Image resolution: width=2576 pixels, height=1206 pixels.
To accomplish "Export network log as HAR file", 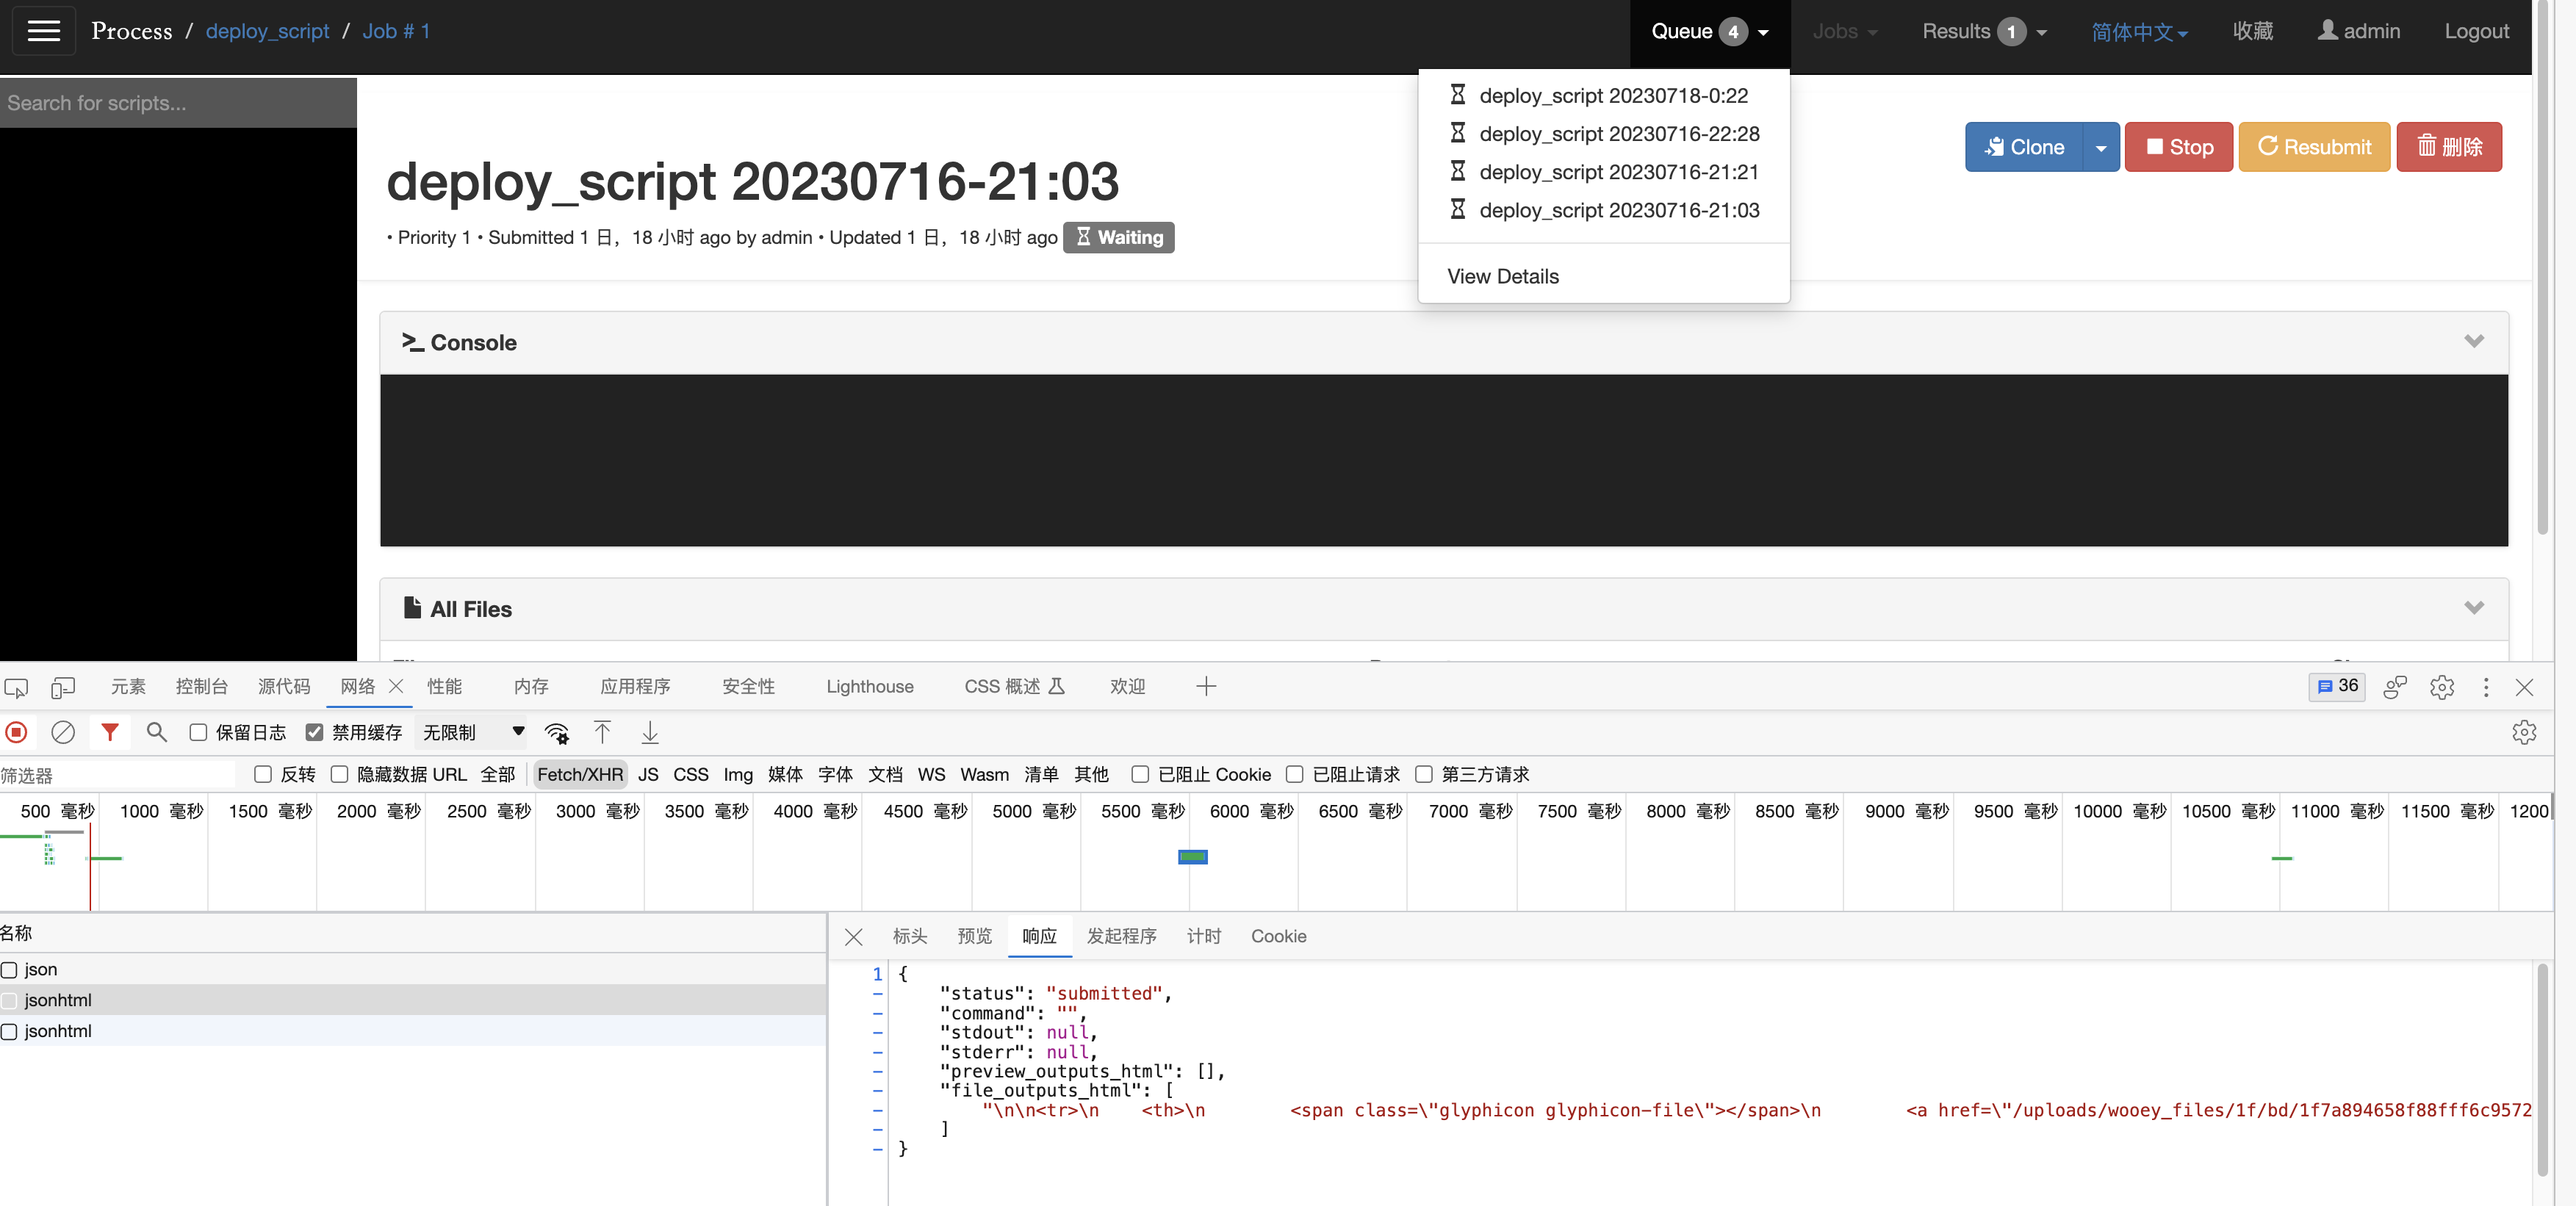I will 649,732.
